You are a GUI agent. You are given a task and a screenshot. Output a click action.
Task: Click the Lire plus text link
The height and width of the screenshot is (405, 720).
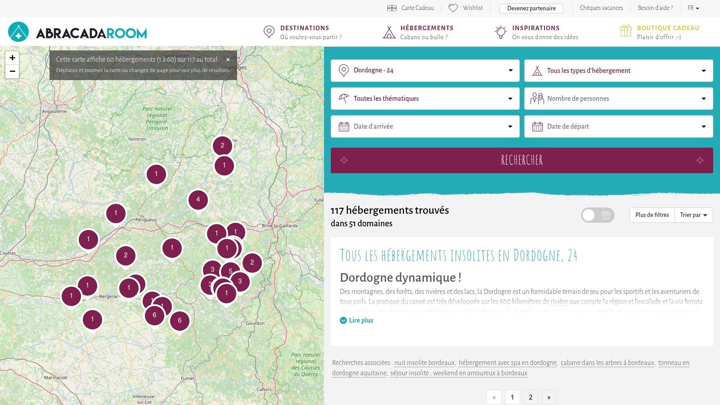[361, 320]
